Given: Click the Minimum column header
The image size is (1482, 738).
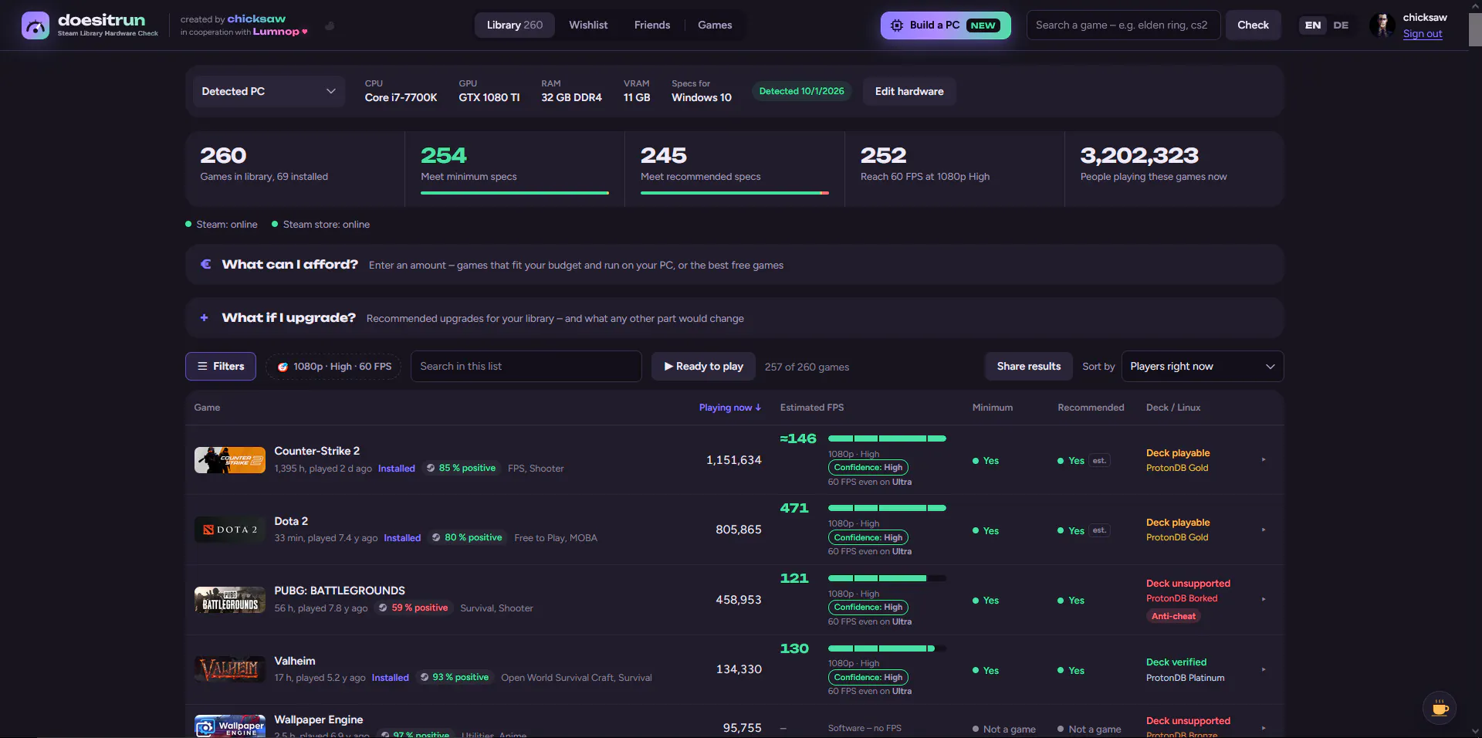Looking at the screenshot, I should point(992,408).
